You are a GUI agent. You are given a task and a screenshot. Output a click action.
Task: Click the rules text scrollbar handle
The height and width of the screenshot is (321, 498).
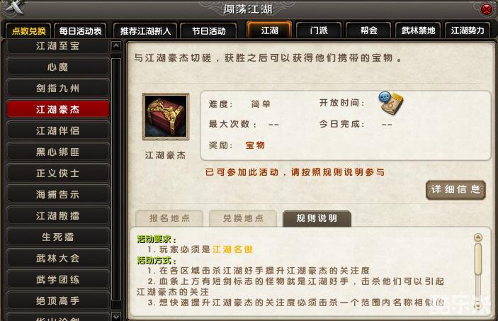tap(478, 259)
